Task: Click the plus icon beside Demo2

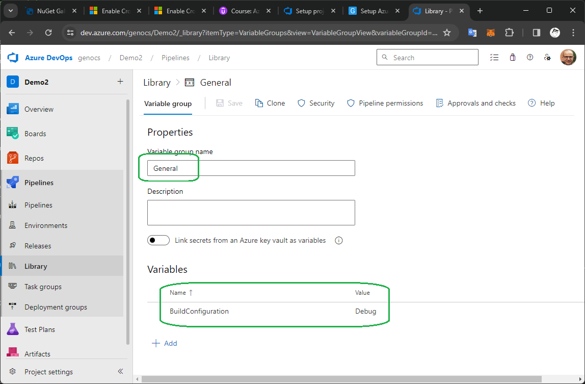Action: [120, 82]
